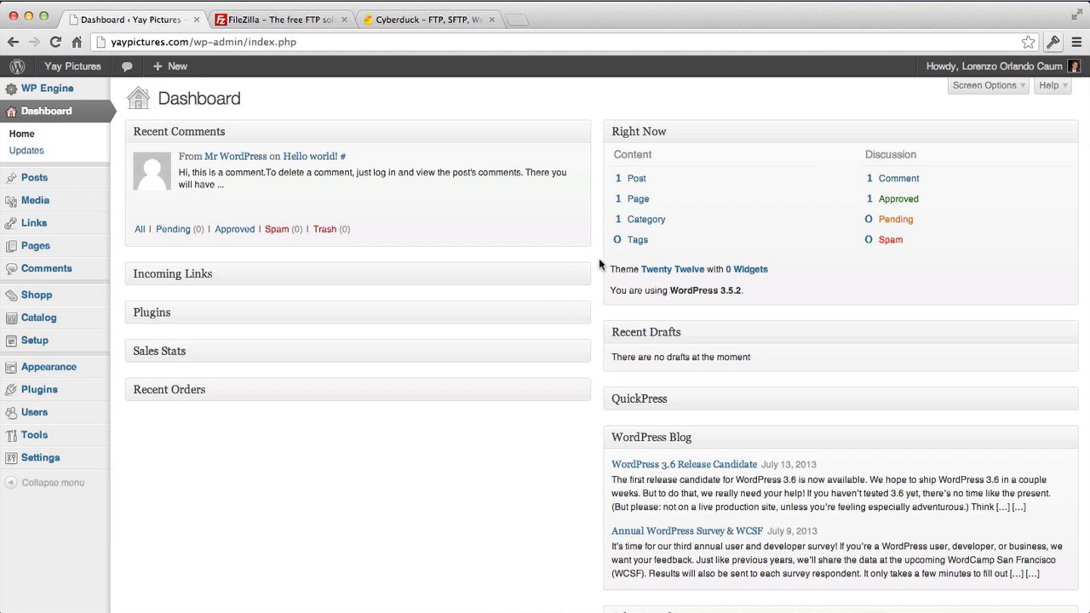Open the Twenty Twelve theme link
Viewport: 1090px width, 613px height.
tap(672, 269)
